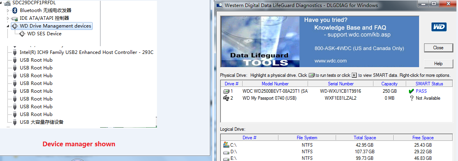The image size is (458, 161).
Task: Click the 0 MB capacity cell
Action: point(389,98)
